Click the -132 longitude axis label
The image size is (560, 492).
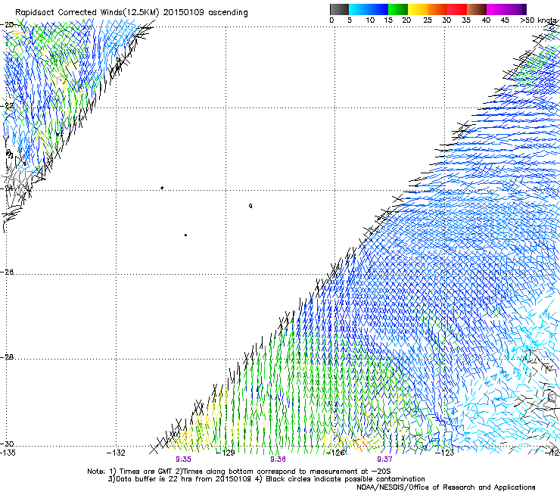[x=116, y=453]
